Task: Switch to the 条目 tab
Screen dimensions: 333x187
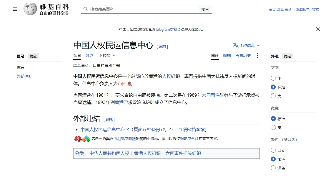Action: [77, 55]
